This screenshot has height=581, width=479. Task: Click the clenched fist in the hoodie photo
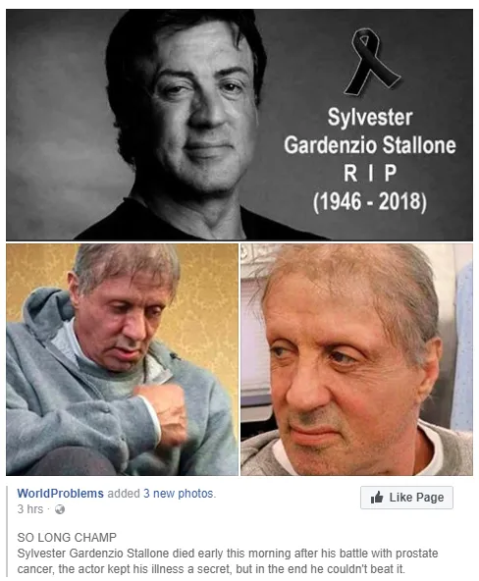164,406
